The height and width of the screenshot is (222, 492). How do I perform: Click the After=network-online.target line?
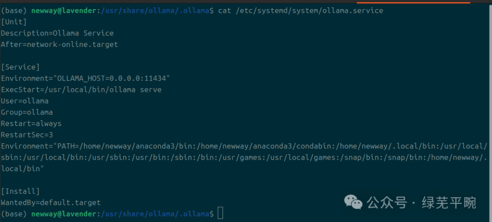point(60,45)
